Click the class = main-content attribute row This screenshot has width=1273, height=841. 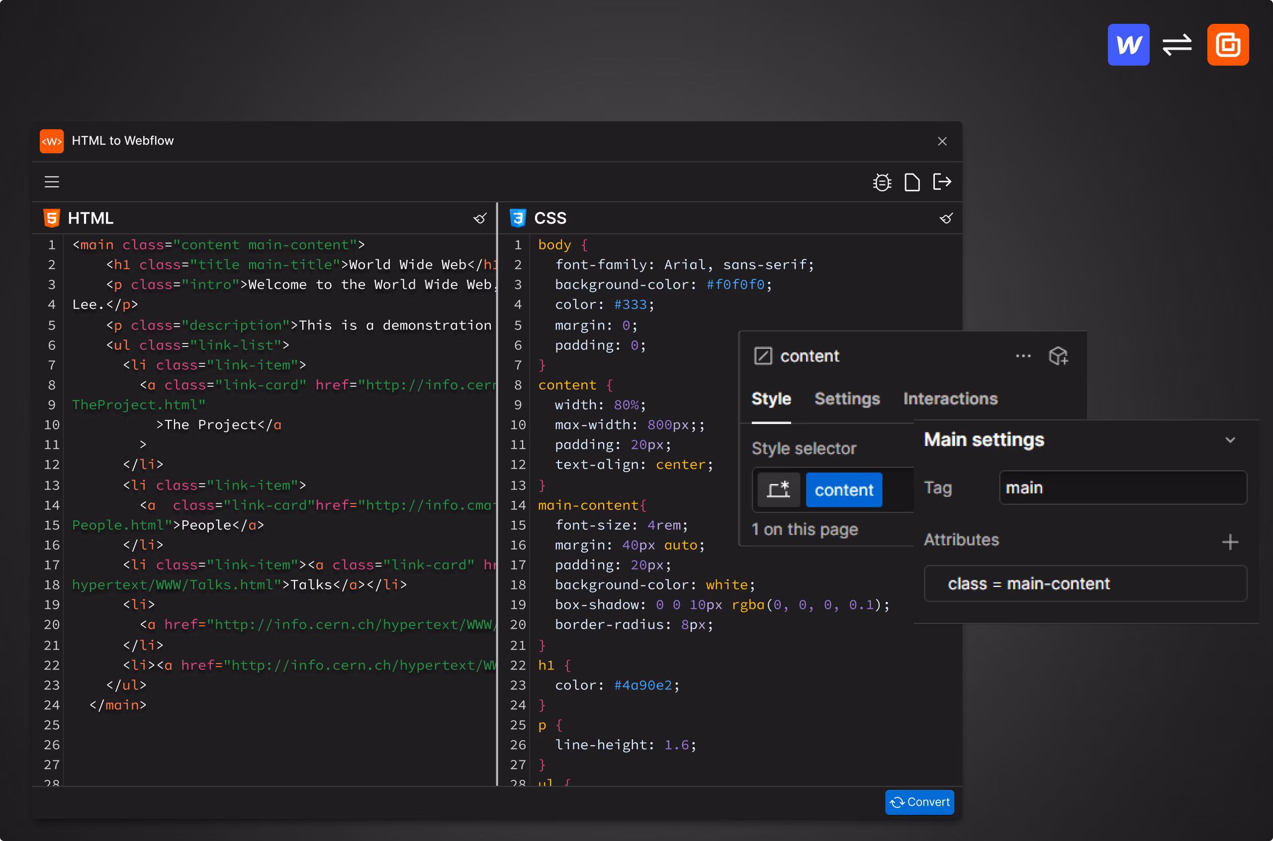1085,584
